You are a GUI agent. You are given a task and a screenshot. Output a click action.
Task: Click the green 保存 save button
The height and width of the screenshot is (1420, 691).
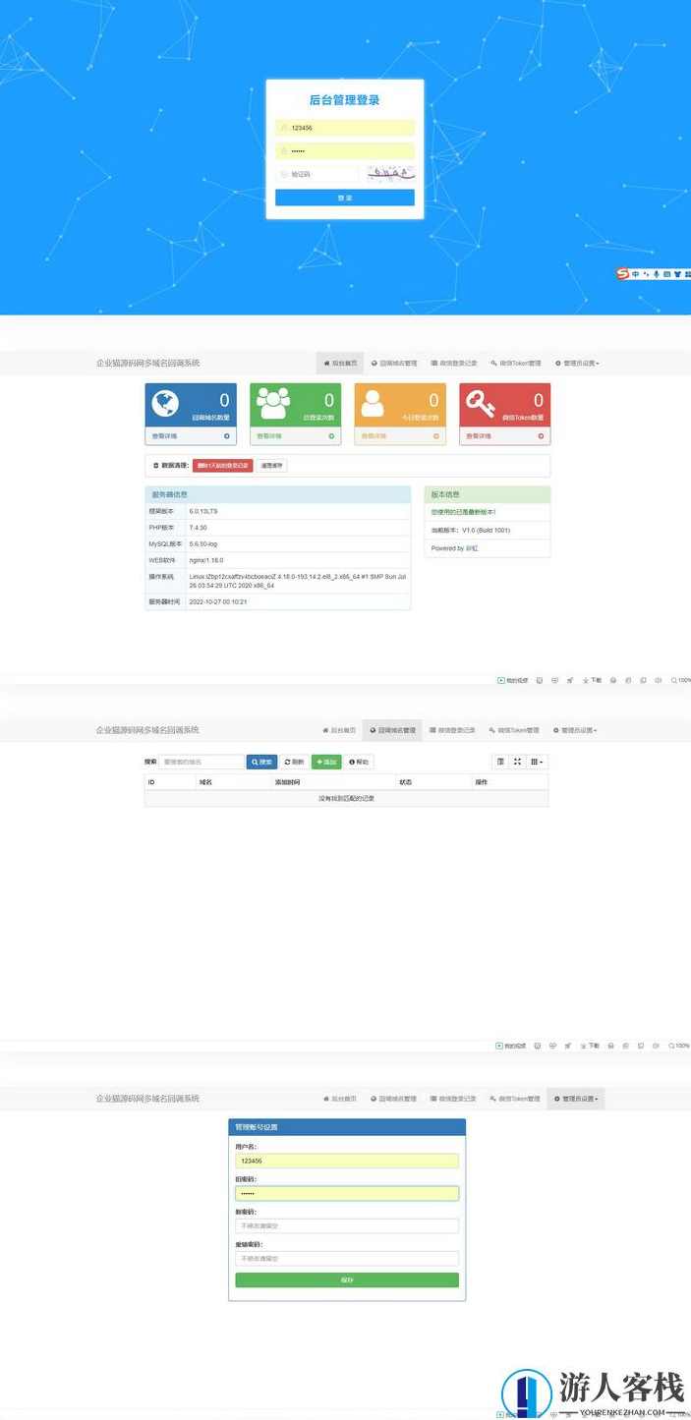tap(347, 1280)
